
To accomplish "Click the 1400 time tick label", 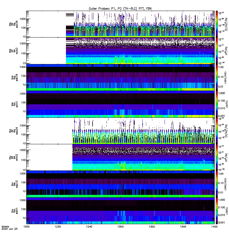I will [214, 227].
